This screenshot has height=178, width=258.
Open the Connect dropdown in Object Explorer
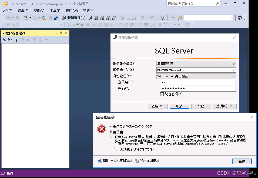(x=8, y=40)
